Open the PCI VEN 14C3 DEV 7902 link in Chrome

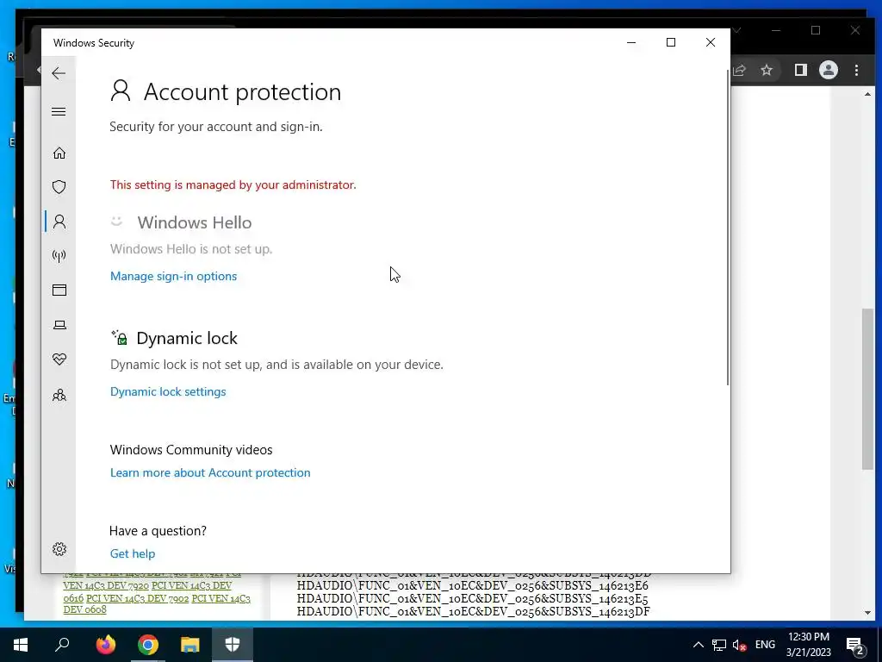[x=137, y=598]
